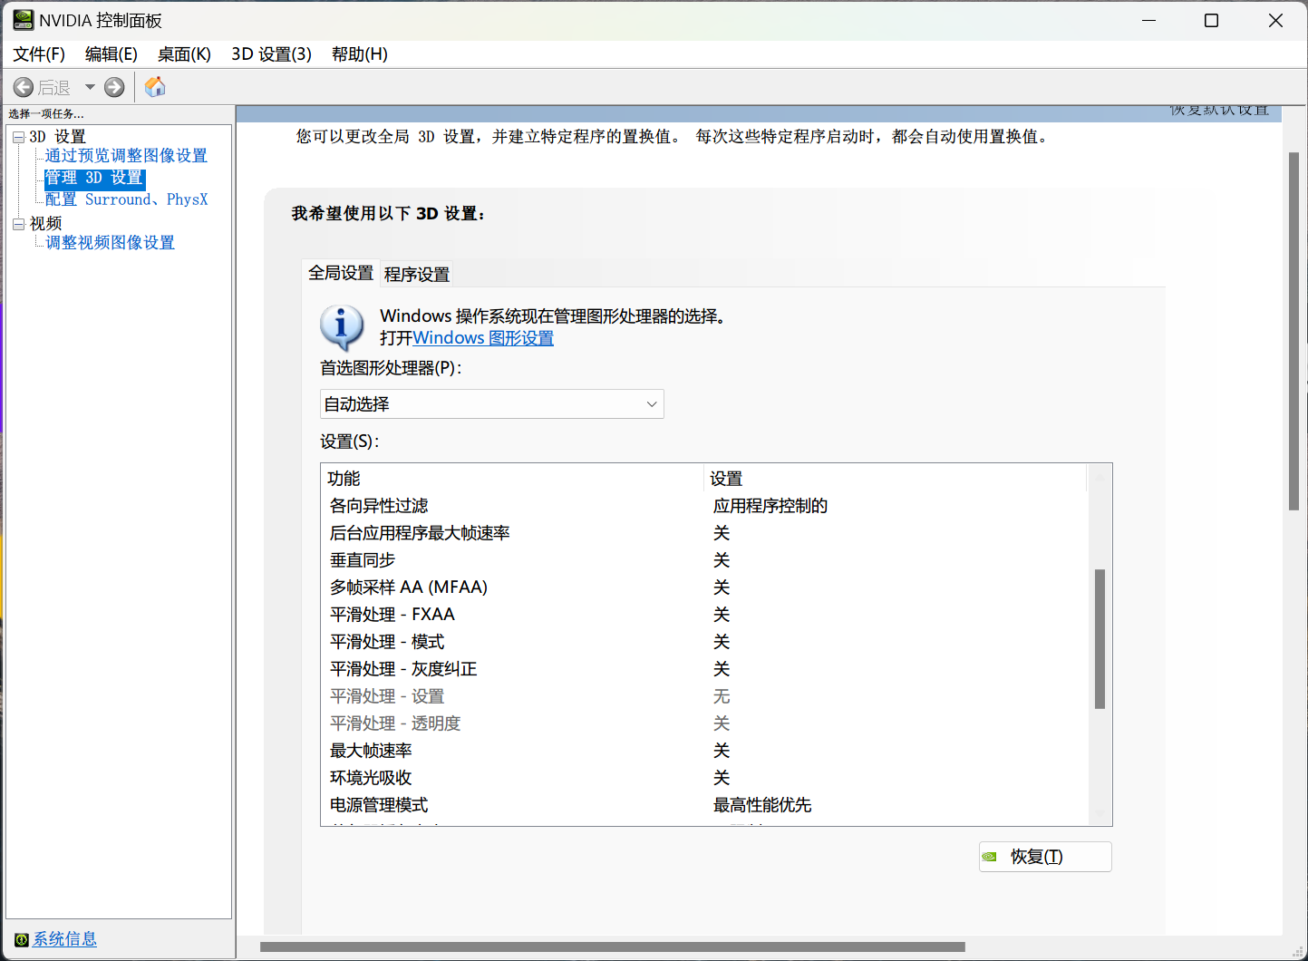Select 通过预览调整图像设置 in tree
The width and height of the screenshot is (1308, 961).
pyautogui.click(x=126, y=156)
